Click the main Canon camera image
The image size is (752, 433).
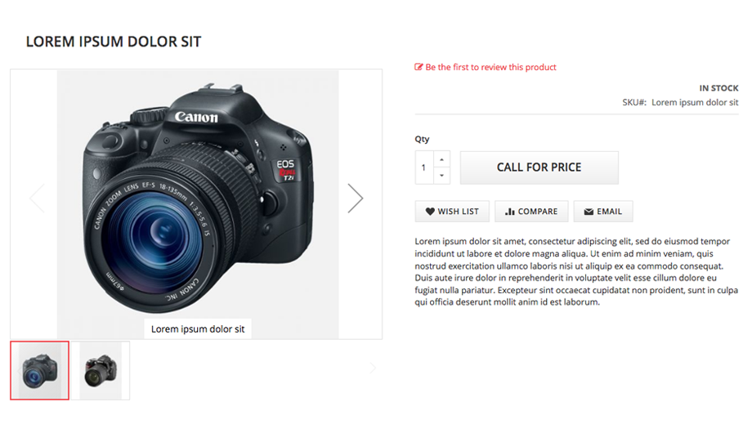point(198,197)
